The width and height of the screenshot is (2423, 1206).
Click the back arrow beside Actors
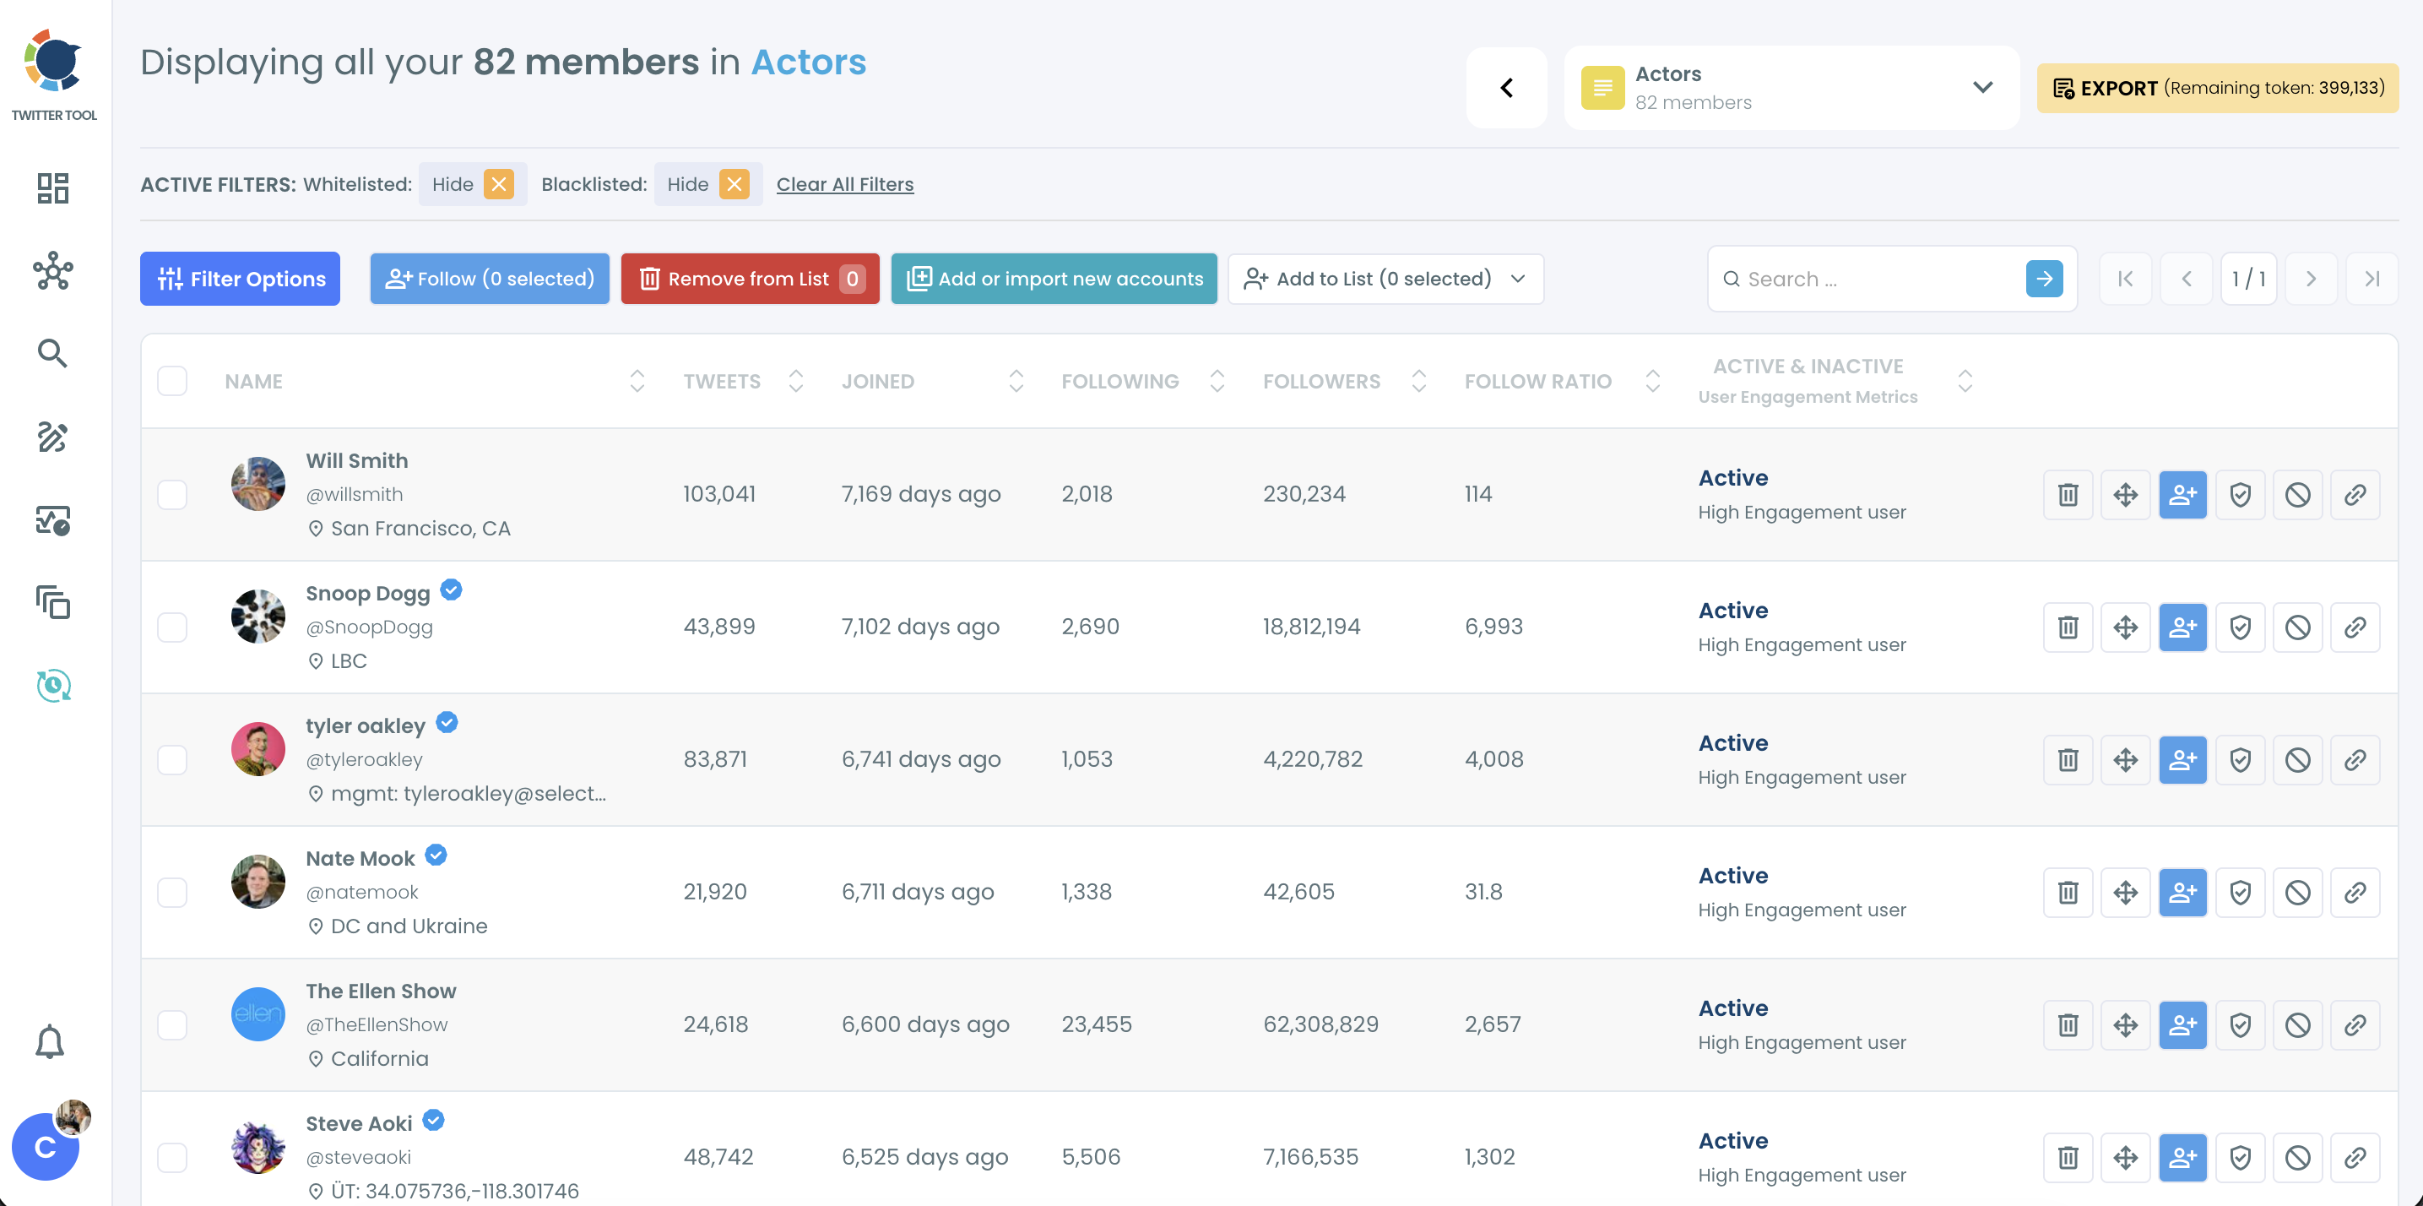click(x=1507, y=88)
